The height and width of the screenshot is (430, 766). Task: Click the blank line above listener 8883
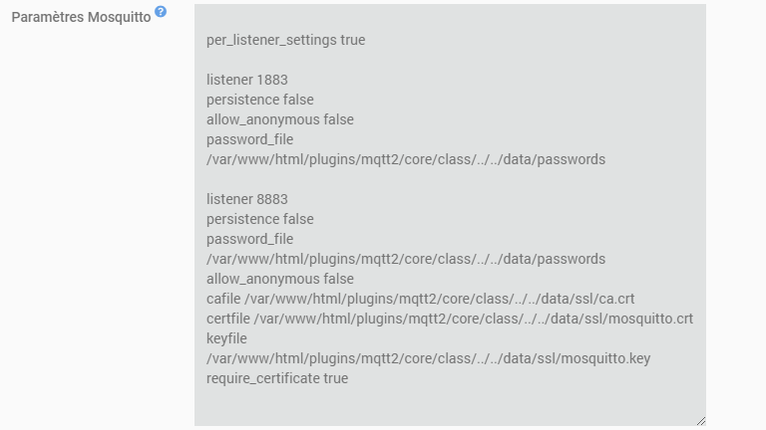point(399,179)
